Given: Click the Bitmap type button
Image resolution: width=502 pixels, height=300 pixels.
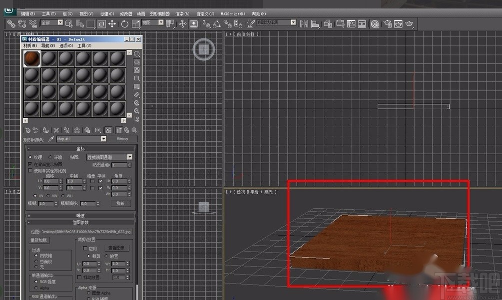Looking at the screenshot, I should point(122,138).
